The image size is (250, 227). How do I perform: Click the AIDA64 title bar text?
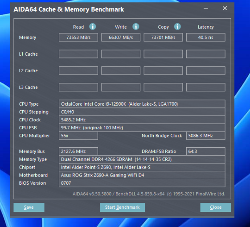[69, 9]
